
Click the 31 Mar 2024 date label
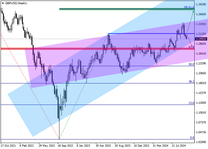(160, 146)
